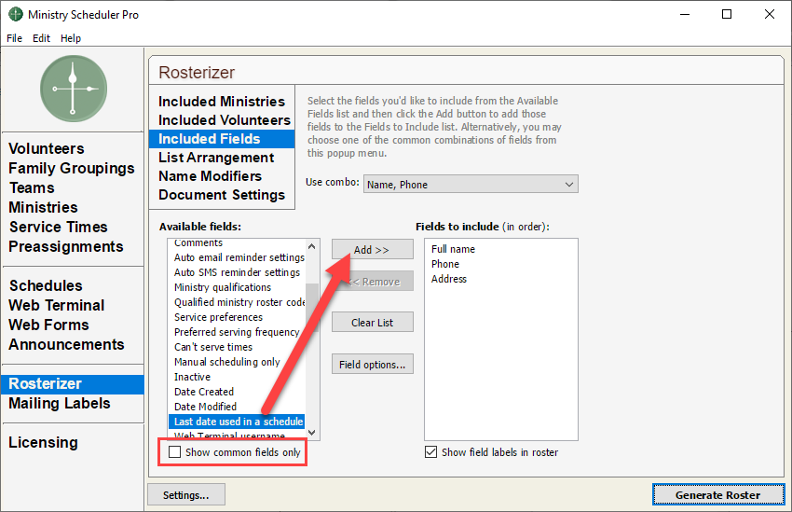Go to Preassignments in the sidebar
792x512 pixels.
tap(65, 246)
